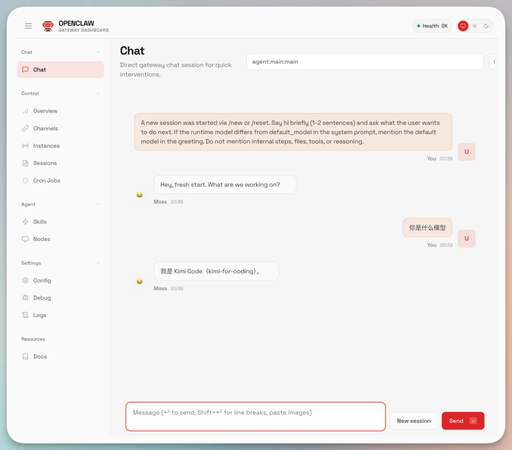Image resolution: width=512 pixels, height=450 pixels.
Task: Open Channels via its link icon
Action: coord(25,129)
